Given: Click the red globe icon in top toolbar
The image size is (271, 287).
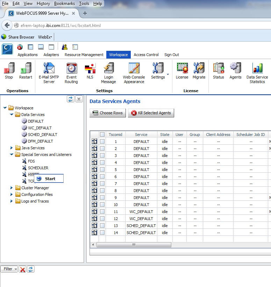Looking at the screenshot, I should [20, 47].
